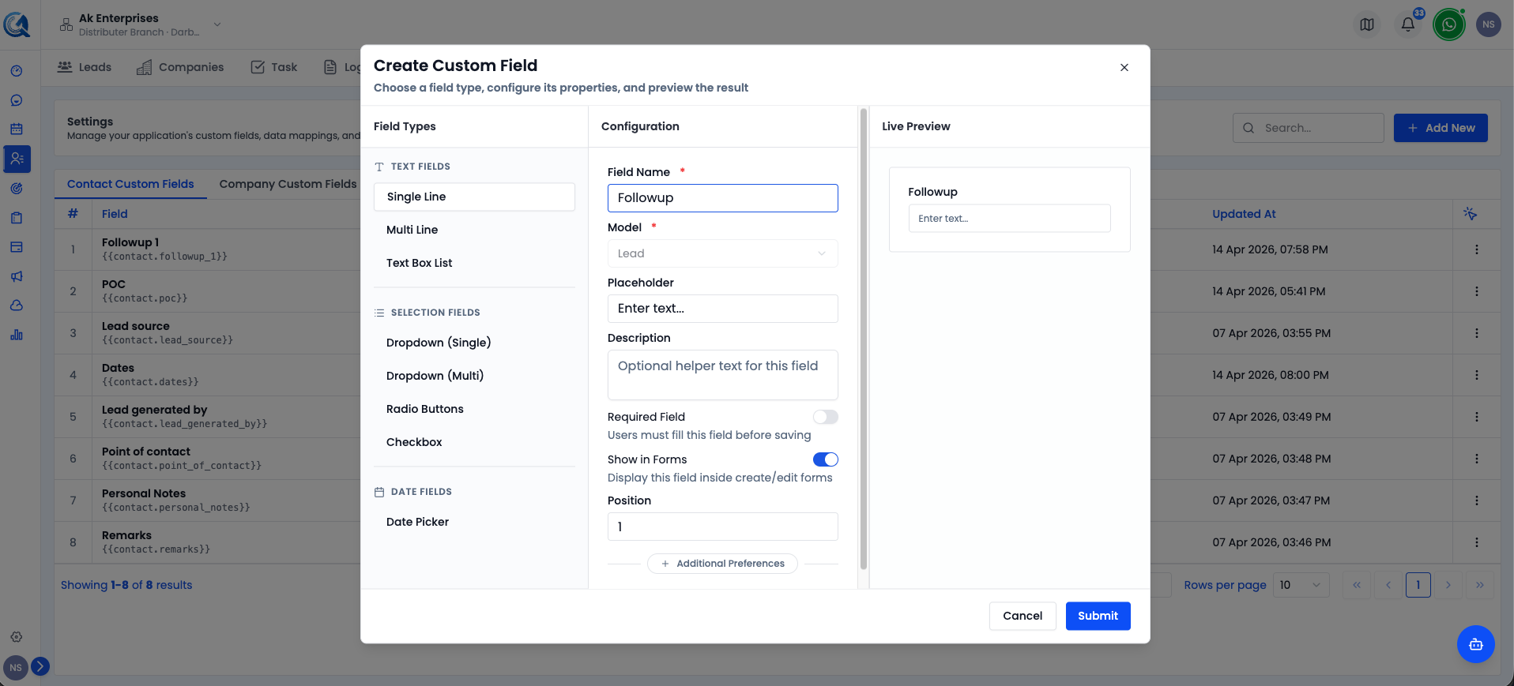This screenshot has width=1514, height=686.
Task: Open row actions for POC row
Action: tap(1476, 291)
